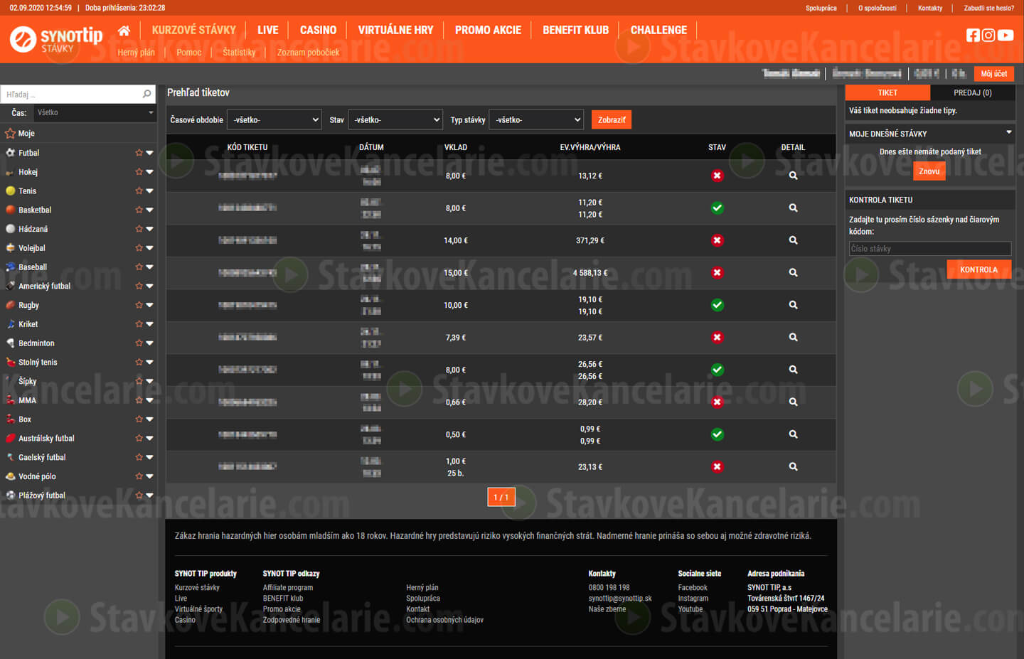Open the Štatistiky link
The width and height of the screenshot is (1024, 659).
239,53
